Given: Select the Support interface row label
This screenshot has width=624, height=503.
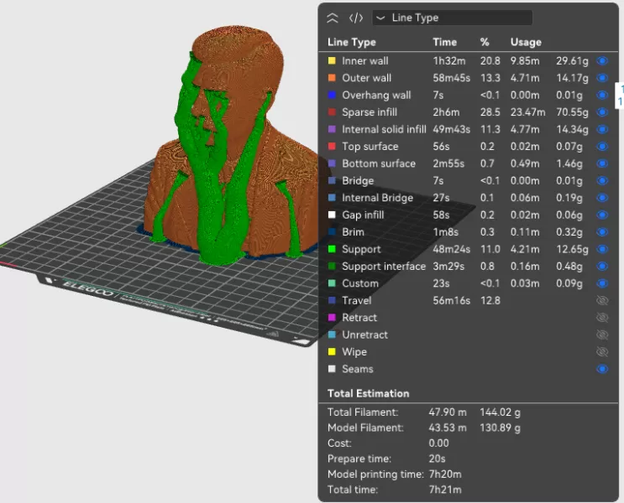Looking at the screenshot, I should tap(384, 267).
